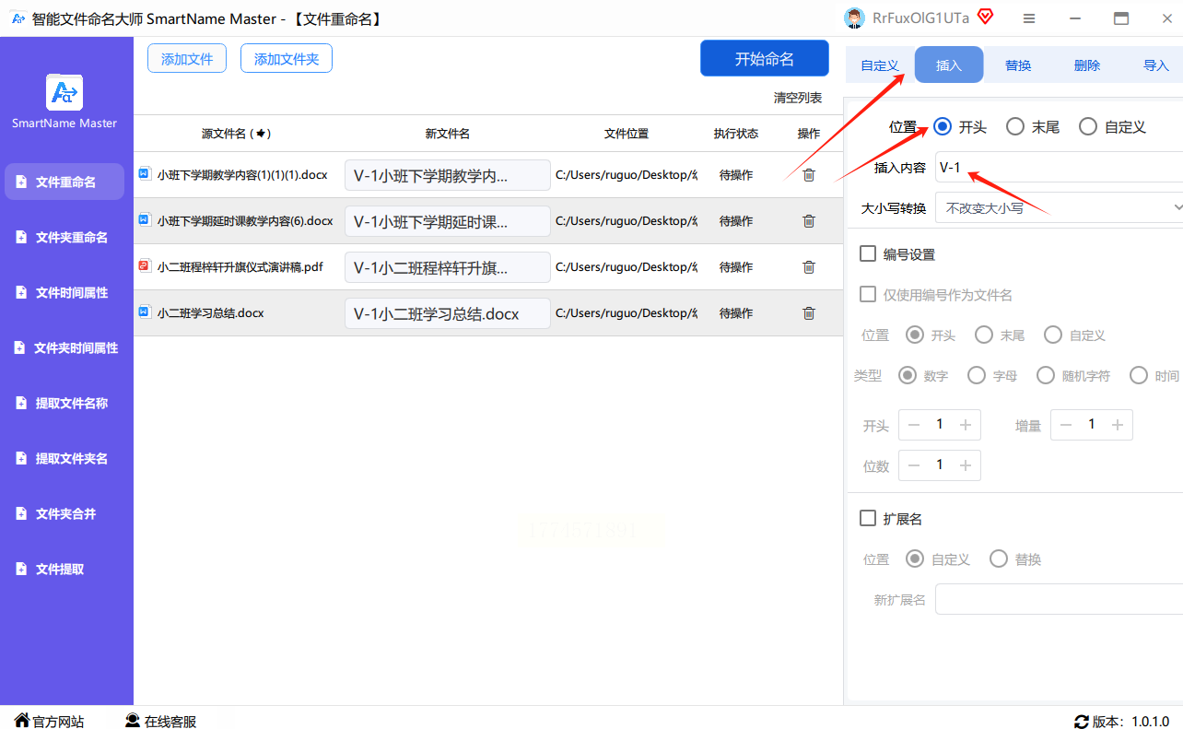The image size is (1183, 729).
Task: Tick the 扩展名 checkbox
Action: 867,518
